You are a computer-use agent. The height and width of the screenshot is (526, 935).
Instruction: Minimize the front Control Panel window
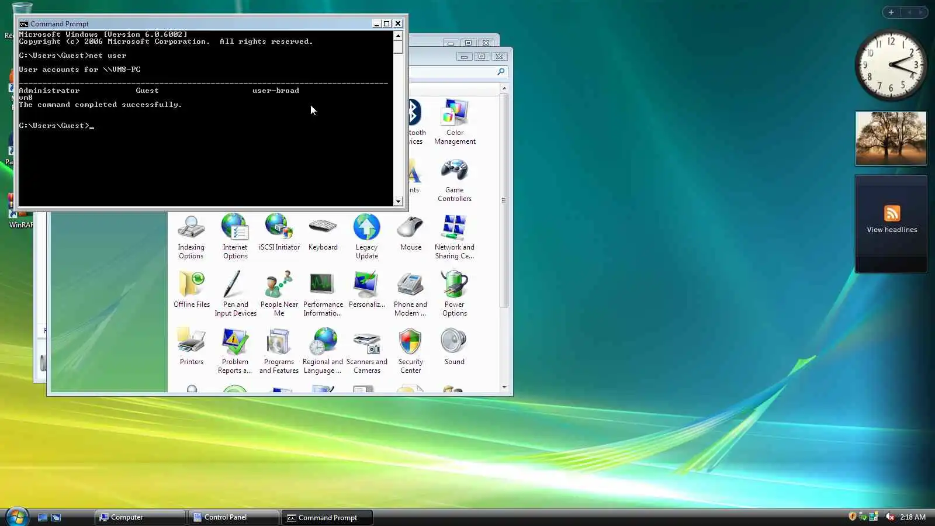pos(464,57)
